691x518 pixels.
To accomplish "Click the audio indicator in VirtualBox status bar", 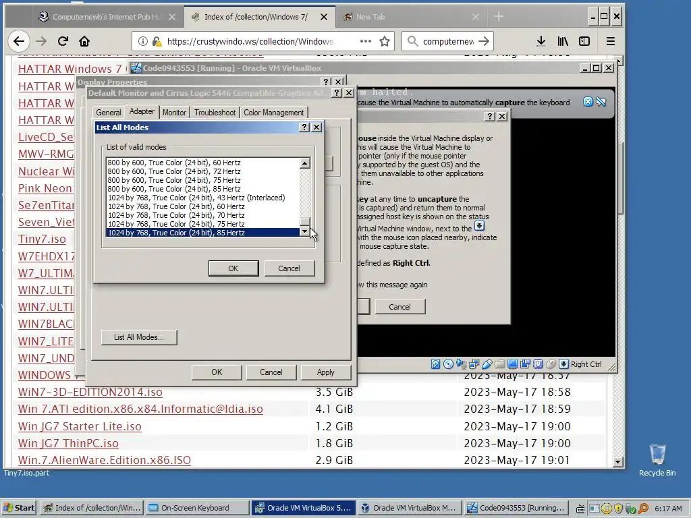I will (x=461, y=364).
